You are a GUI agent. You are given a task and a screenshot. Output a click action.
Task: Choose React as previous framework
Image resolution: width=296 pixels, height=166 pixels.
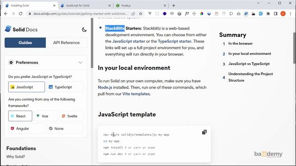coord(20,116)
